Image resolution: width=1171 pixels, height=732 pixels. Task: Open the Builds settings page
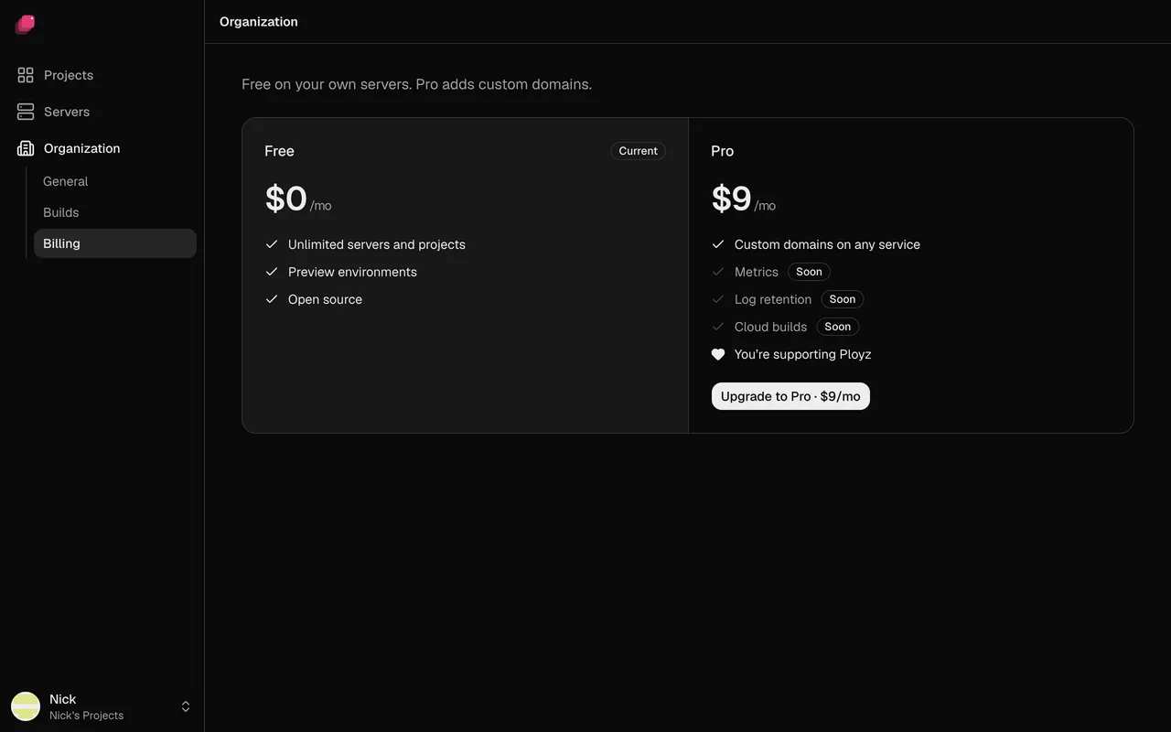[x=115, y=212]
